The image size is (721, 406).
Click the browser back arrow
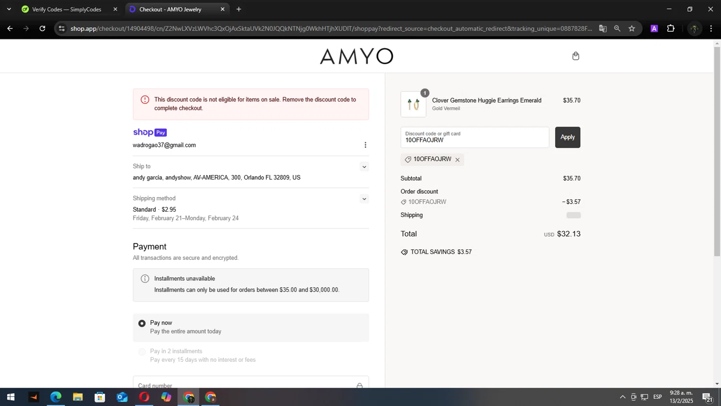coord(10,28)
